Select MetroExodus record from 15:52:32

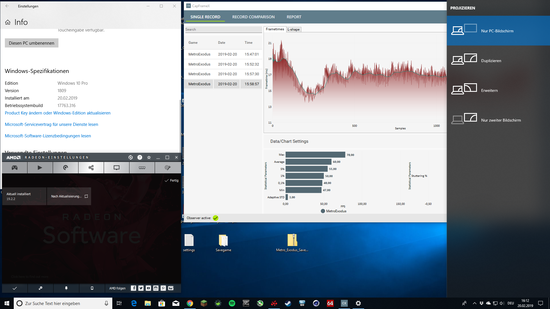pyautogui.click(x=223, y=64)
